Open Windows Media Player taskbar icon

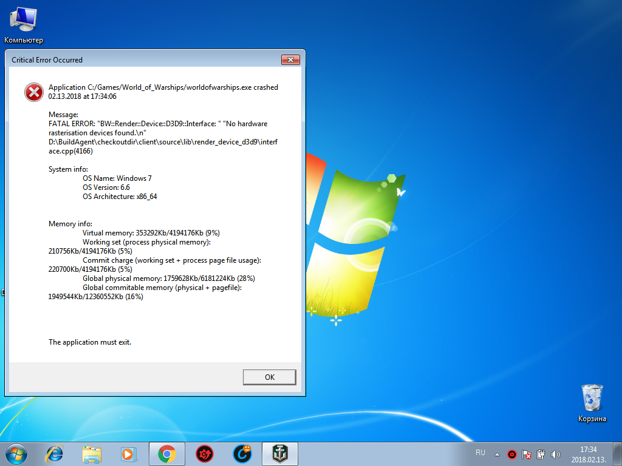[129, 454]
